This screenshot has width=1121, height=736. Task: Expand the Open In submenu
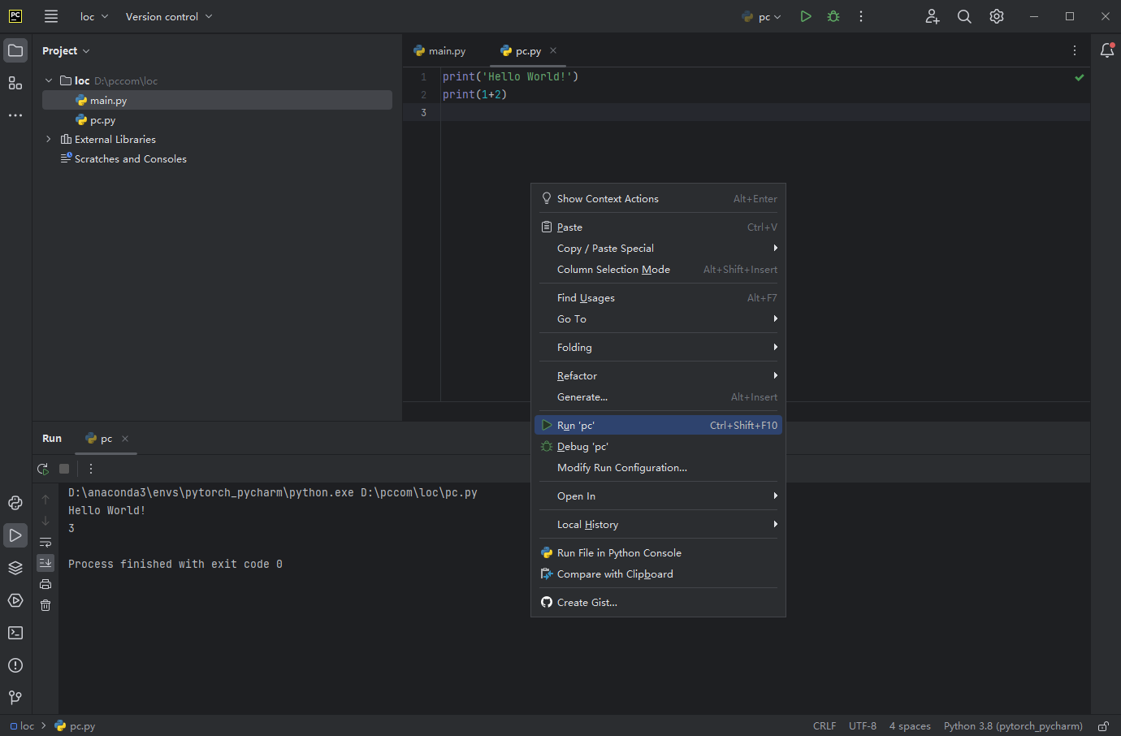[x=658, y=496]
